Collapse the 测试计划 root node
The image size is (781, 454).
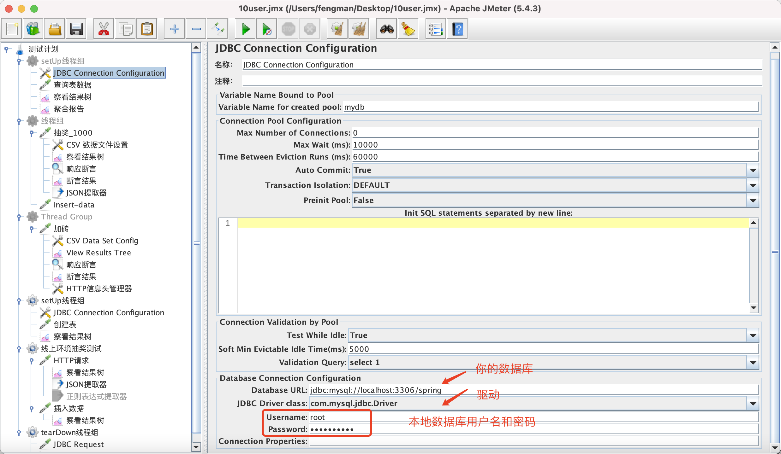tap(6, 49)
